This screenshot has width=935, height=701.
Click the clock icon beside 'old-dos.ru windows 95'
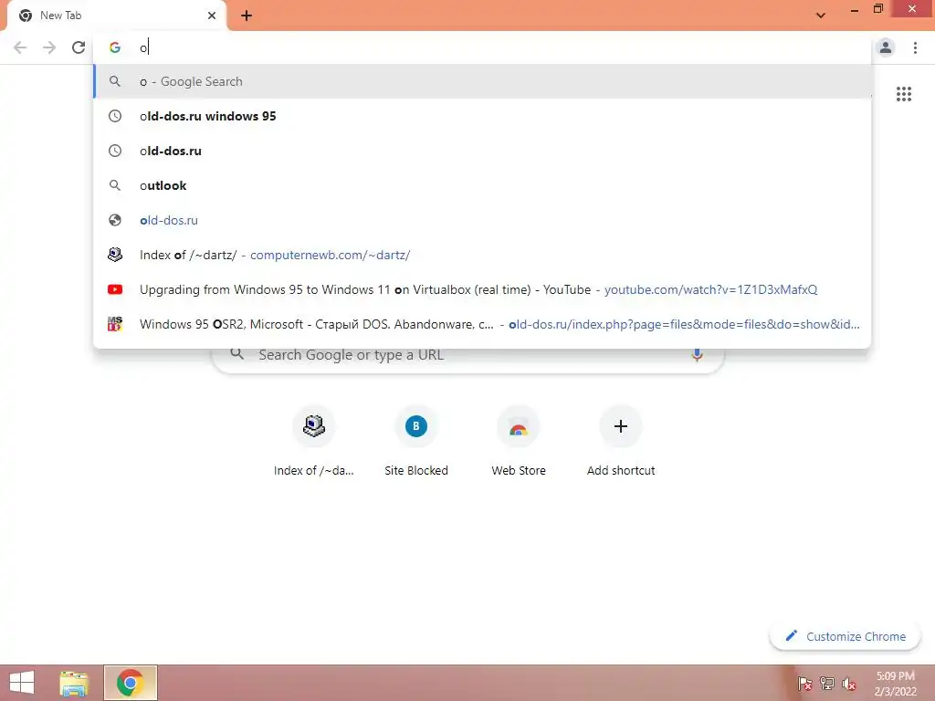(x=115, y=116)
